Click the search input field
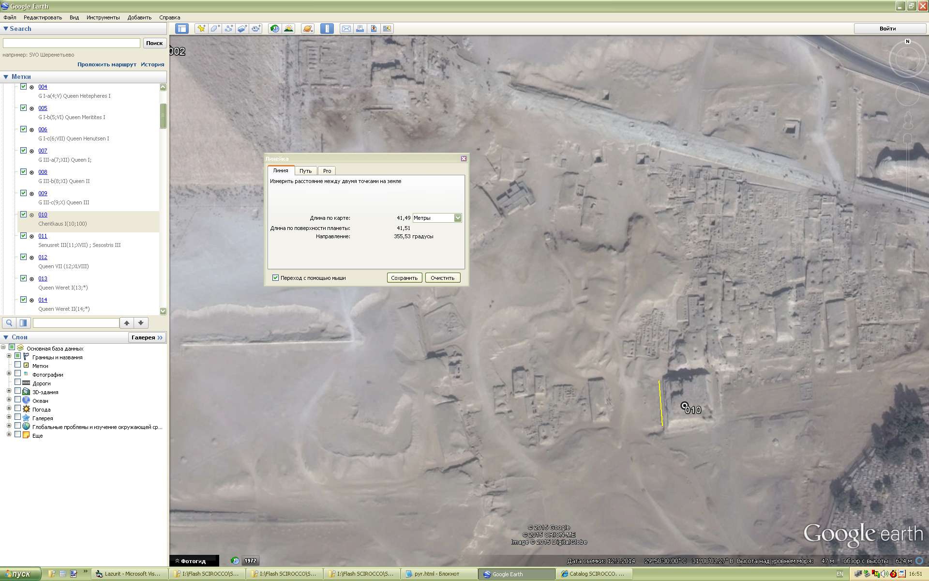The height and width of the screenshot is (581, 929). click(72, 43)
